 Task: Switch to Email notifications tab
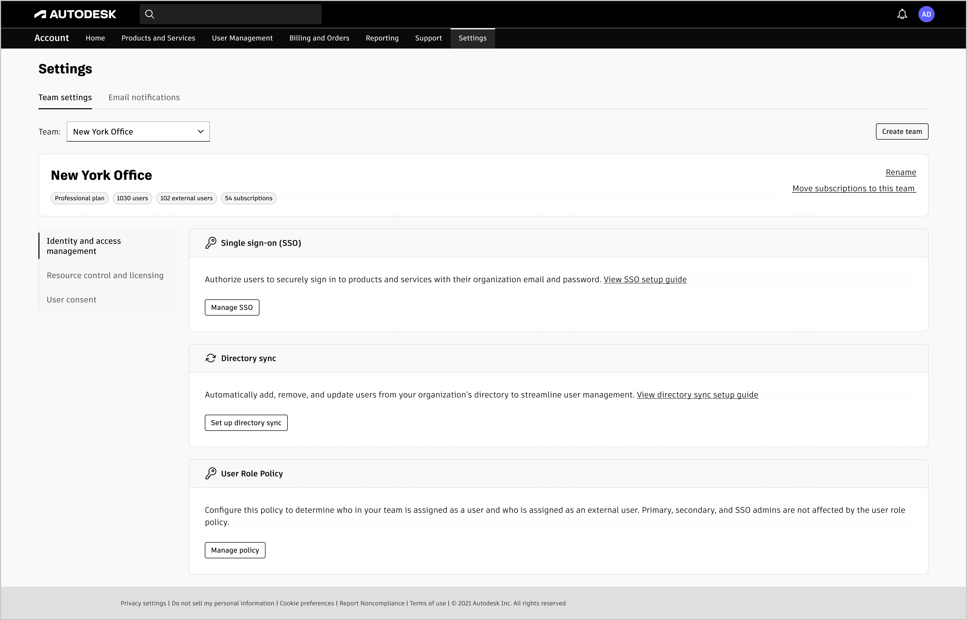144,97
